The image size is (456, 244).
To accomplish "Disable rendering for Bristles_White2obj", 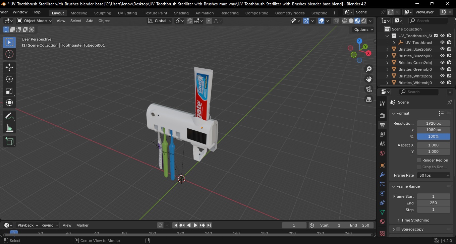I will [449, 76].
